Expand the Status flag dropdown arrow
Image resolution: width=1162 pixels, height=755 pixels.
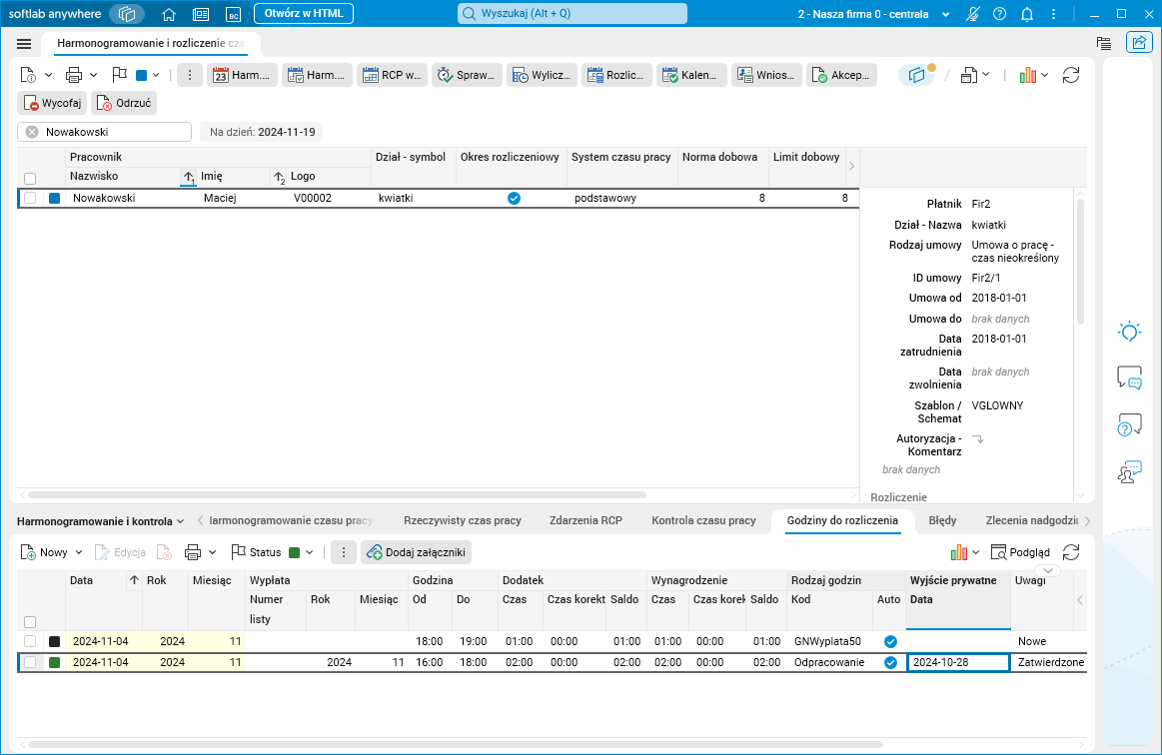pos(309,552)
